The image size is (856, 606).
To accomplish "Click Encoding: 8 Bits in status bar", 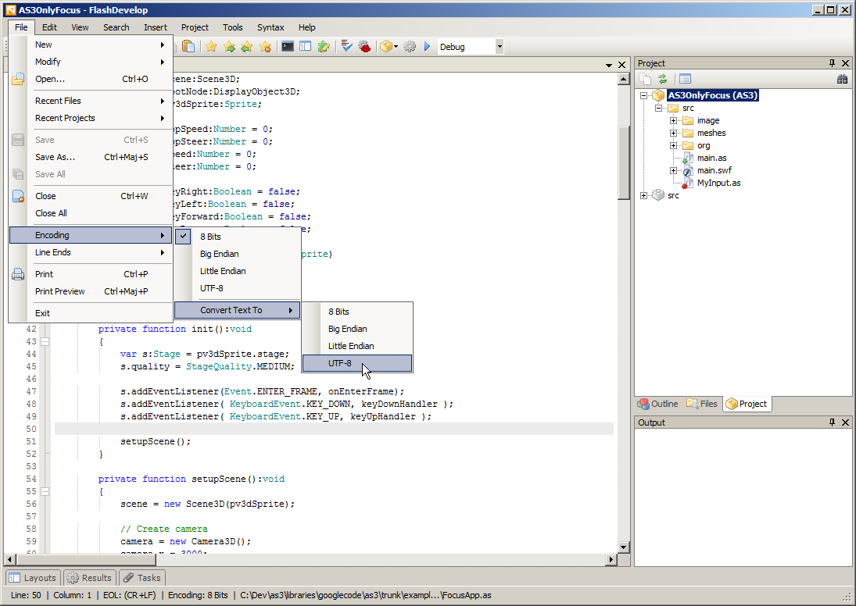I will [x=198, y=595].
